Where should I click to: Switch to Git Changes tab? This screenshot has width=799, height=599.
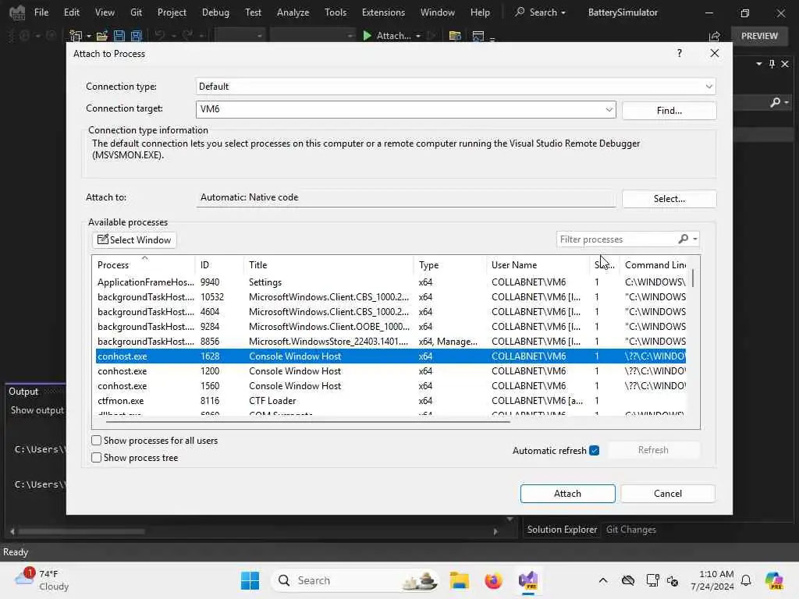[630, 530]
